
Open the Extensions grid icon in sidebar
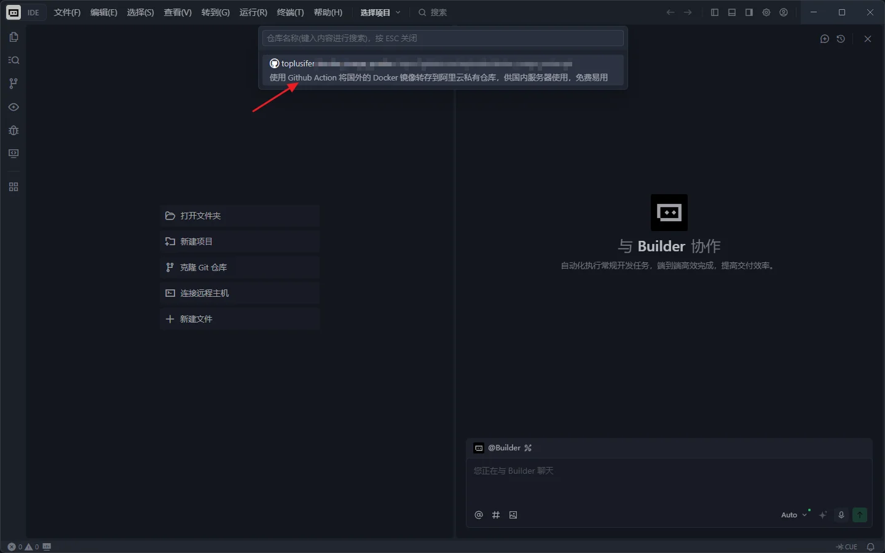coord(14,187)
